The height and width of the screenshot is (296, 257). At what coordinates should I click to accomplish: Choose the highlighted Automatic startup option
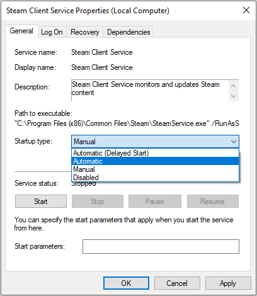pos(155,161)
